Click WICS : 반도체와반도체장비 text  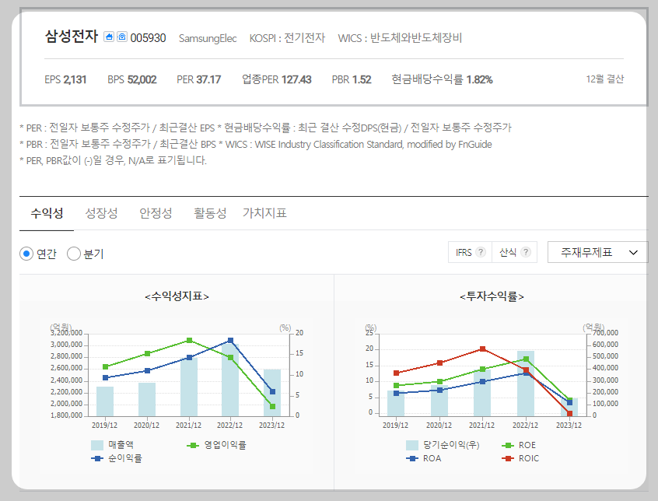[400, 38]
